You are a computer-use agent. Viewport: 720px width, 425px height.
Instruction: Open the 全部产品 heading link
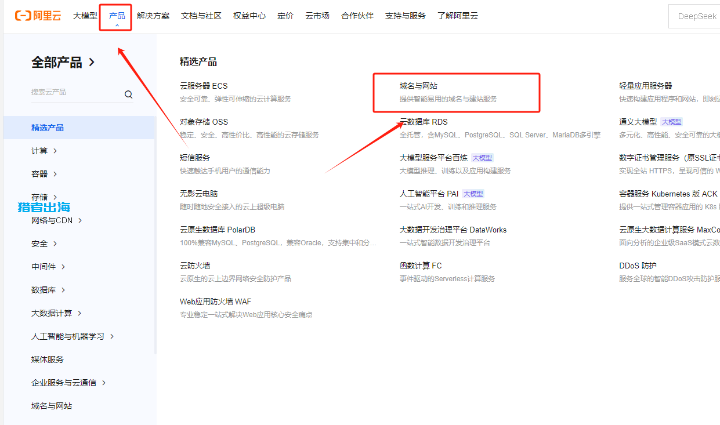[63, 62]
